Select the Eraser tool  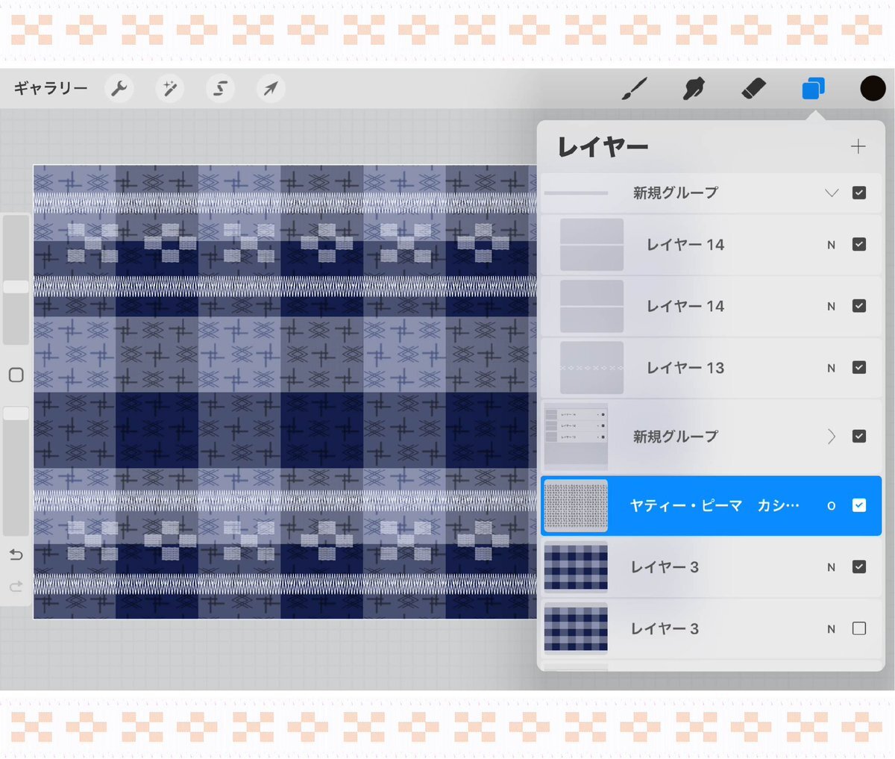click(754, 89)
